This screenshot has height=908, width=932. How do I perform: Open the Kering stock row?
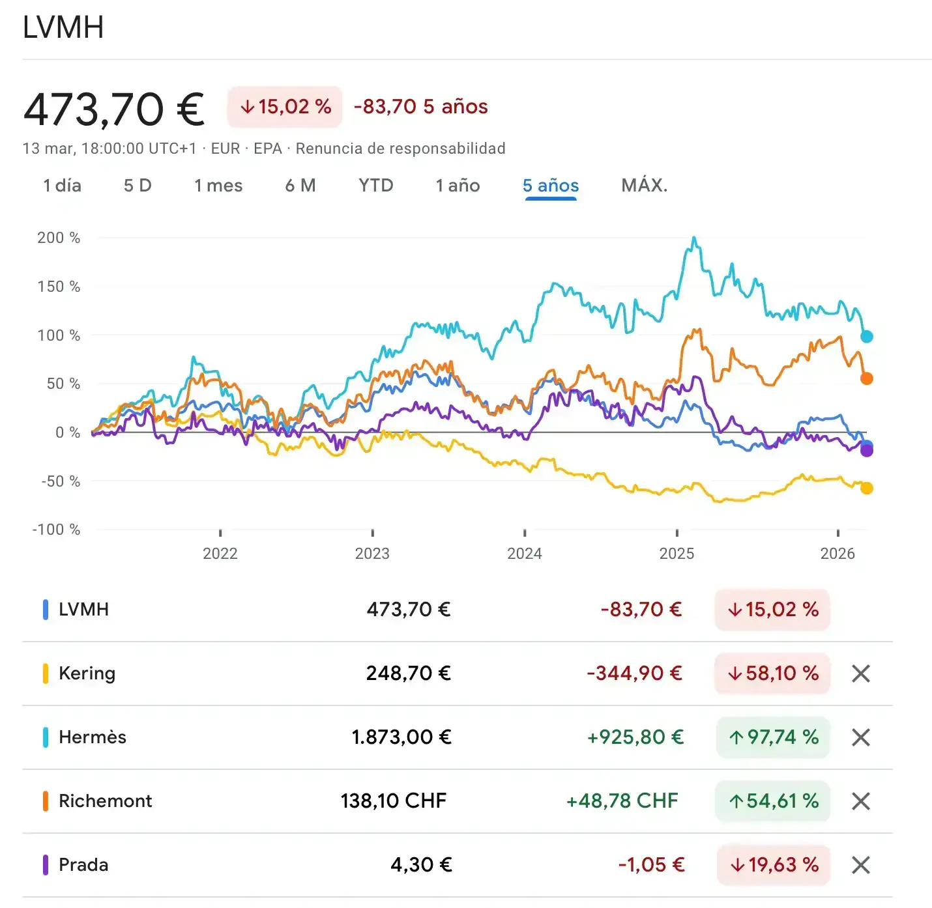click(87, 674)
